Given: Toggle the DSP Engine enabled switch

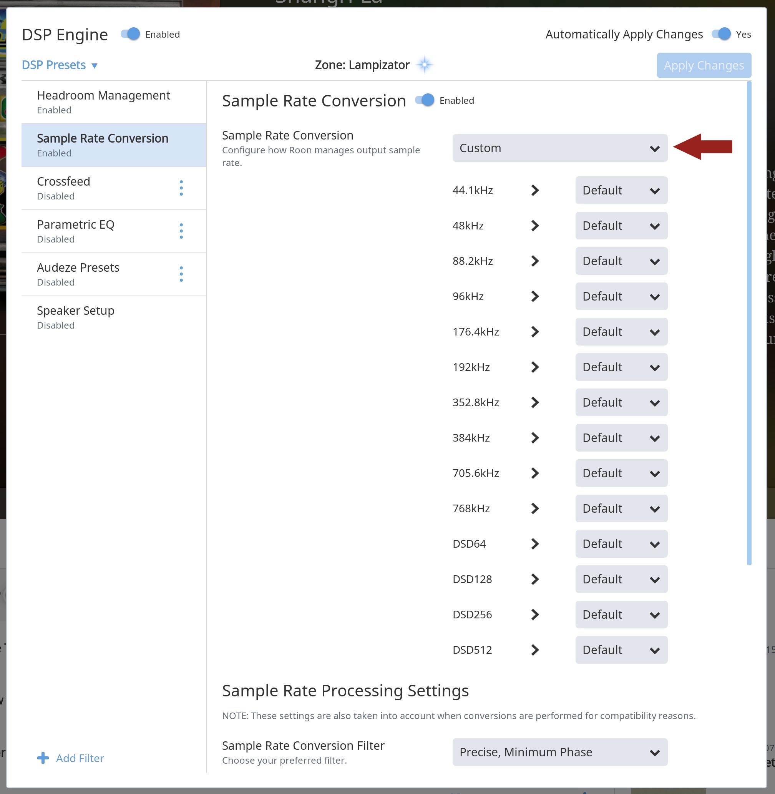Looking at the screenshot, I should pos(131,34).
